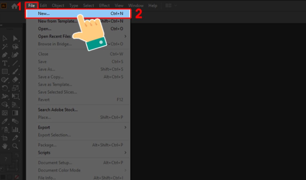Screen dimensions: 306x180
Task: Pick the Paintbrush tool
Action: (15, 71)
